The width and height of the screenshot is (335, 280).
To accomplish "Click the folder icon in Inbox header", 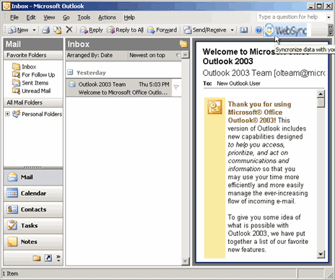I will click(183, 44).
